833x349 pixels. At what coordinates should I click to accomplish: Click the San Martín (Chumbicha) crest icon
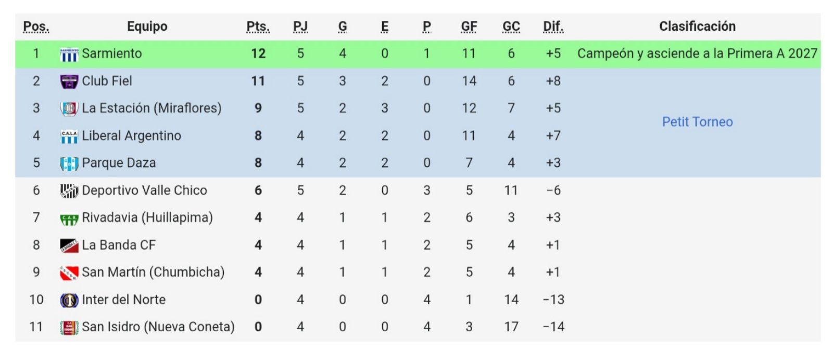pos(69,273)
